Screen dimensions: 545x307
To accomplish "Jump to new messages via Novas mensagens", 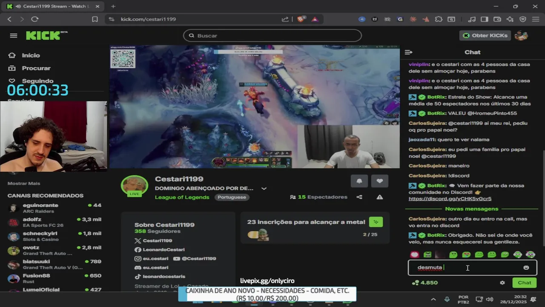I will point(471,209).
